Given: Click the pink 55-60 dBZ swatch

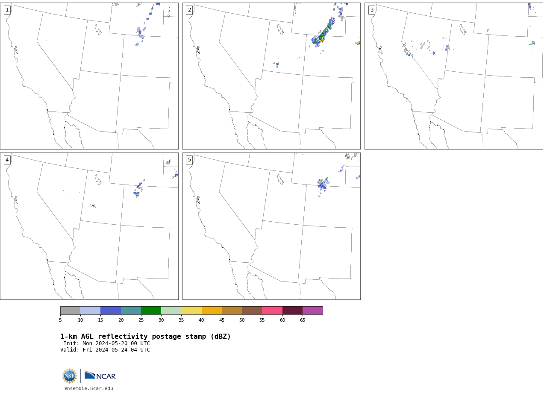Looking at the screenshot, I should point(272,311).
